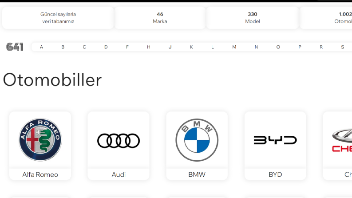Image resolution: width=352 pixels, height=198 pixels.
Task: Open the Audi four-rings logo
Action: pyautogui.click(x=119, y=141)
